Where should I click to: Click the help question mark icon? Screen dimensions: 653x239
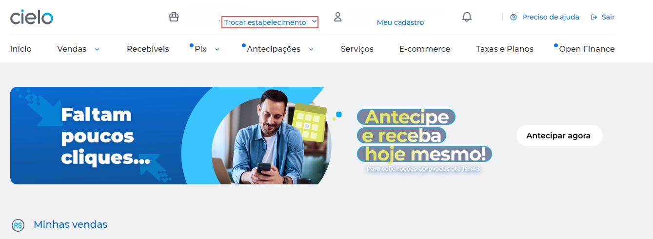point(513,17)
